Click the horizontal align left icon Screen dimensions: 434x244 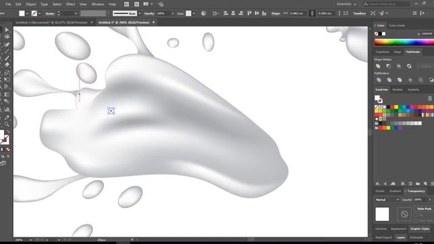point(226,14)
